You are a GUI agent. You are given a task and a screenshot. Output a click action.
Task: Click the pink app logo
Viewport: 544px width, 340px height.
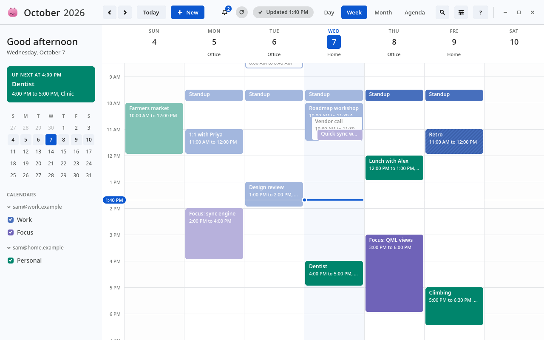(13, 12)
